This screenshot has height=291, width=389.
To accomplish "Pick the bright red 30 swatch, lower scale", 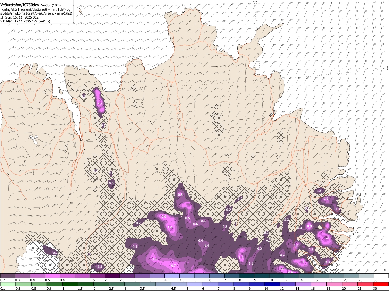I will pyautogui.click(x=381, y=284).
